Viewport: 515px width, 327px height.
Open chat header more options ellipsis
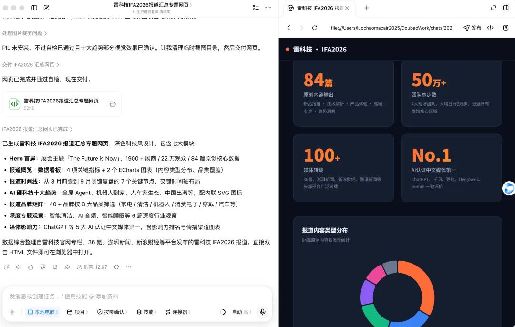[x=268, y=8]
